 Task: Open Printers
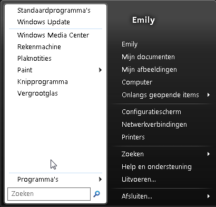(x=133, y=137)
